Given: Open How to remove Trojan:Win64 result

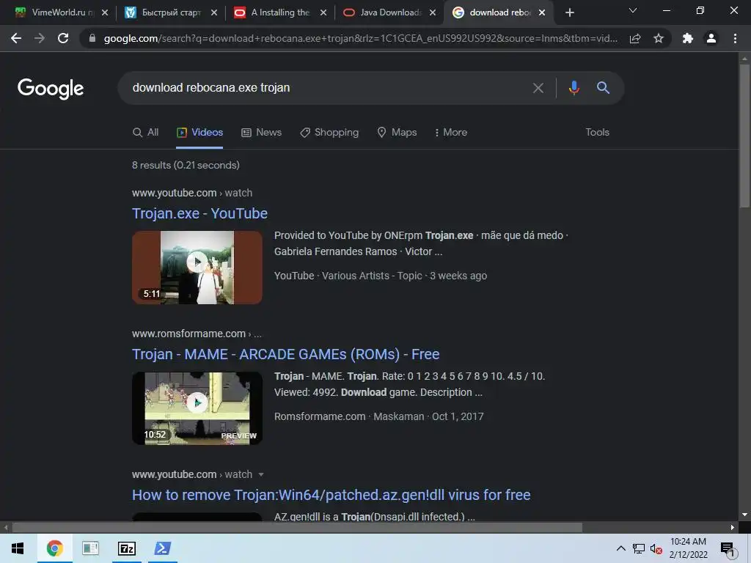Looking at the screenshot, I should (331, 495).
